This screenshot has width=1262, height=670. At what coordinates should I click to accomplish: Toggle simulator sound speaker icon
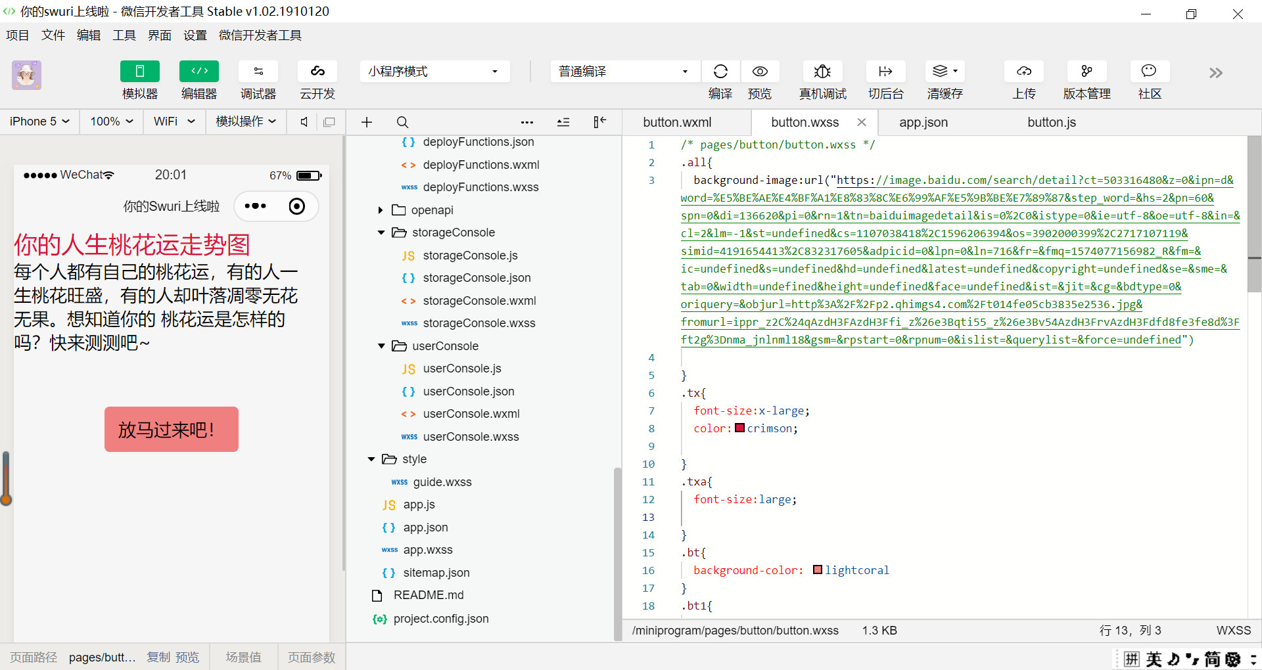tap(304, 122)
